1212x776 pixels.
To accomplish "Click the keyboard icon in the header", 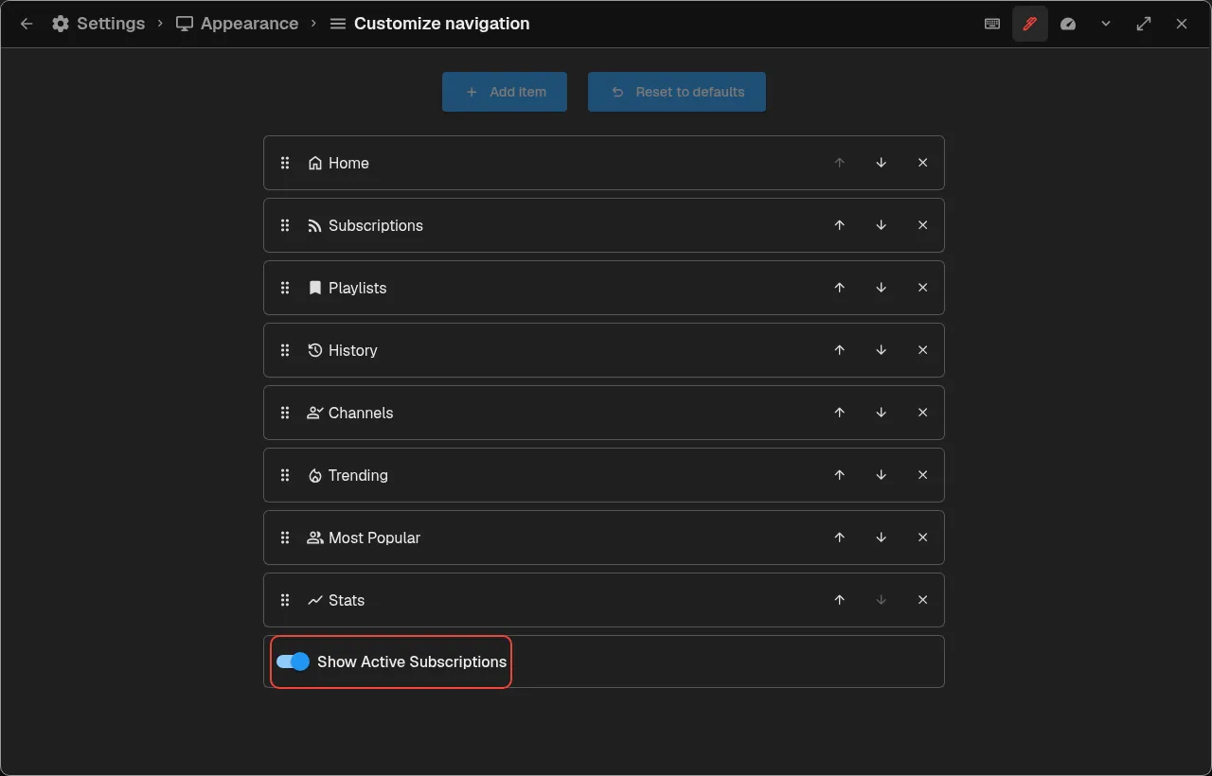I will click(x=992, y=24).
